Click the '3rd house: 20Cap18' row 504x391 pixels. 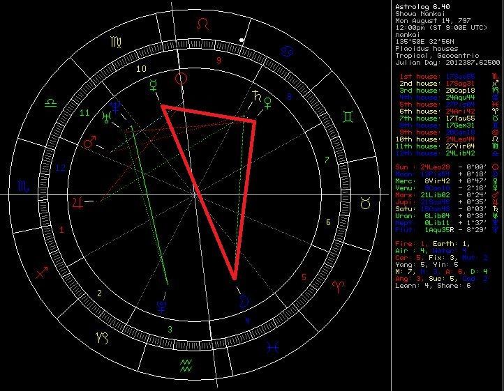pos(437,91)
